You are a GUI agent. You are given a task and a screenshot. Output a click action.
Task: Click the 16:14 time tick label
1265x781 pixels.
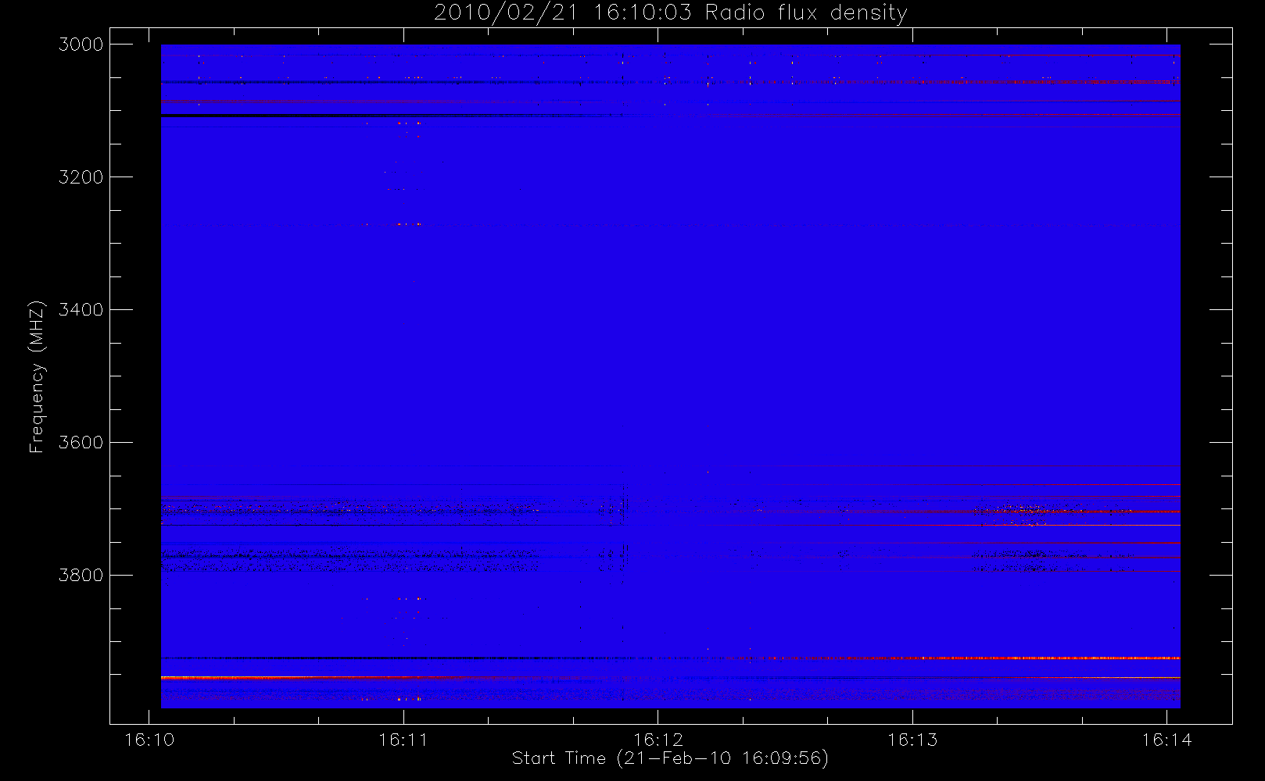point(1167,740)
